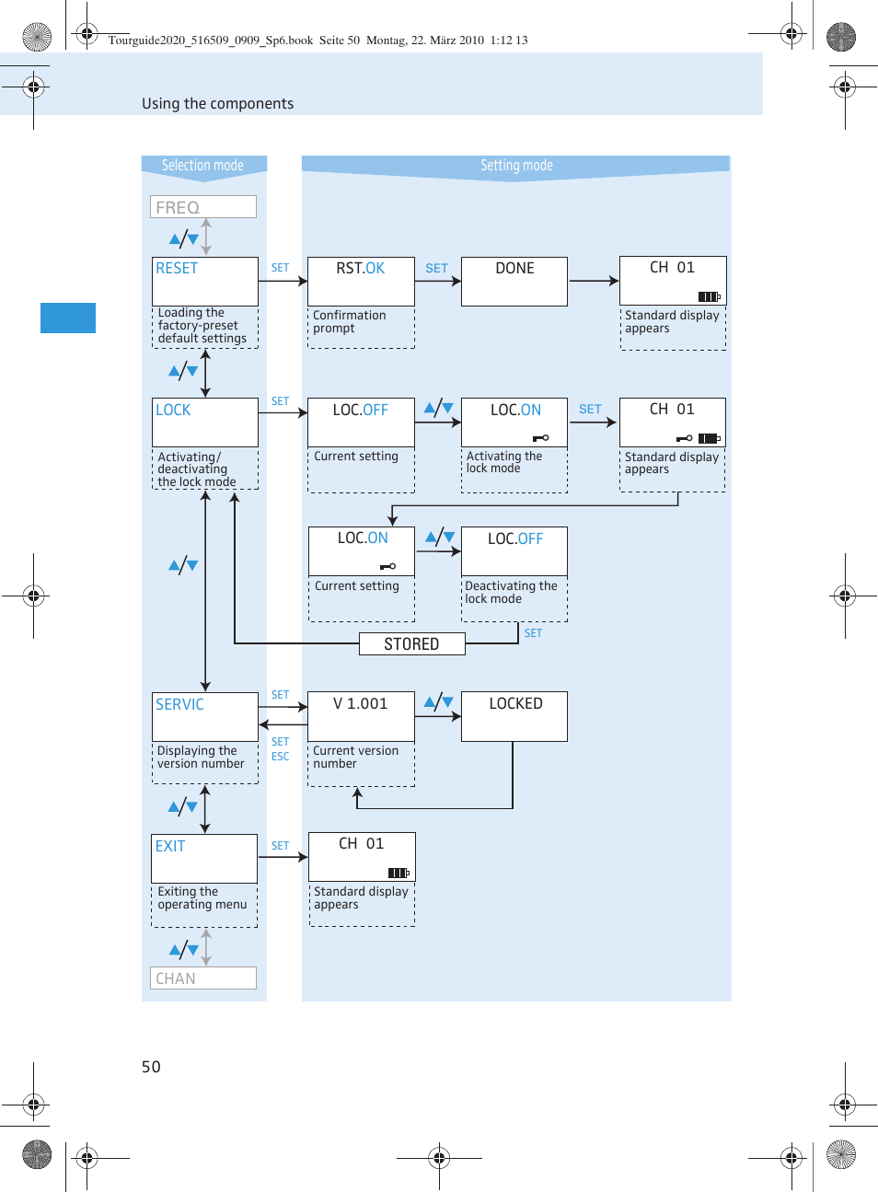Click the battery icon in CH 01 with key symbol
The image size is (878, 1192).
[x=709, y=438]
